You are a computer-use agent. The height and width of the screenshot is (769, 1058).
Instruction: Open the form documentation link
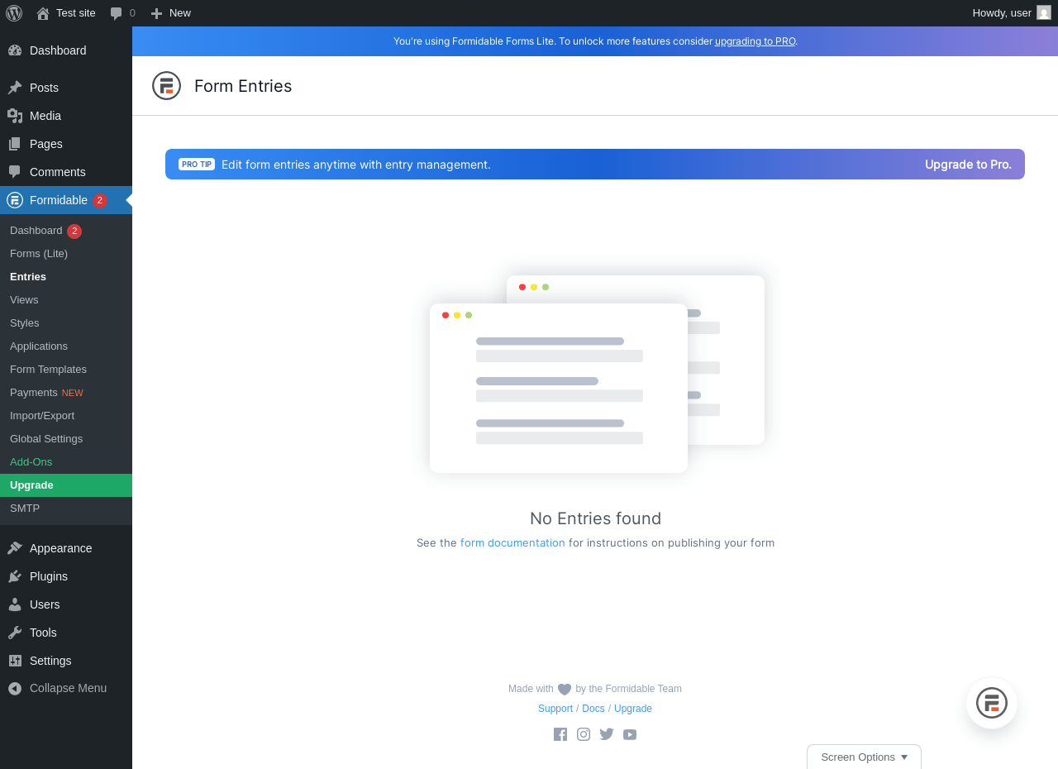point(512,543)
